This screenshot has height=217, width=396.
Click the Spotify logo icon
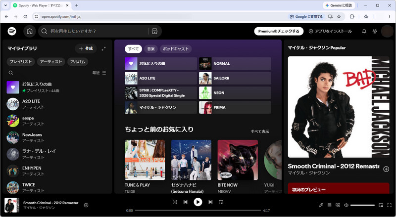click(x=12, y=31)
